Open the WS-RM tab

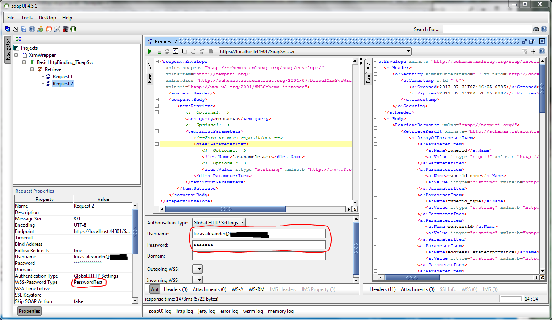coord(257,289)
